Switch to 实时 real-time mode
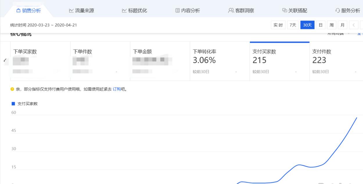 pyautogui.click(x=278, y=25)
